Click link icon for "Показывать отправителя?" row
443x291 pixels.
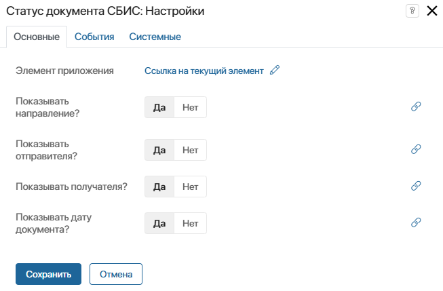[417, 149]
